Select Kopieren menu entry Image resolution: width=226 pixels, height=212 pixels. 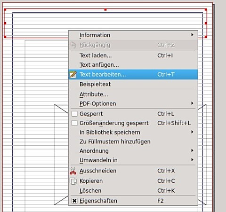click(x=133, y=181)
